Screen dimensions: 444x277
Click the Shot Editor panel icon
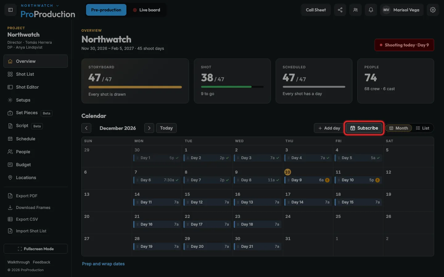(10, 87)
